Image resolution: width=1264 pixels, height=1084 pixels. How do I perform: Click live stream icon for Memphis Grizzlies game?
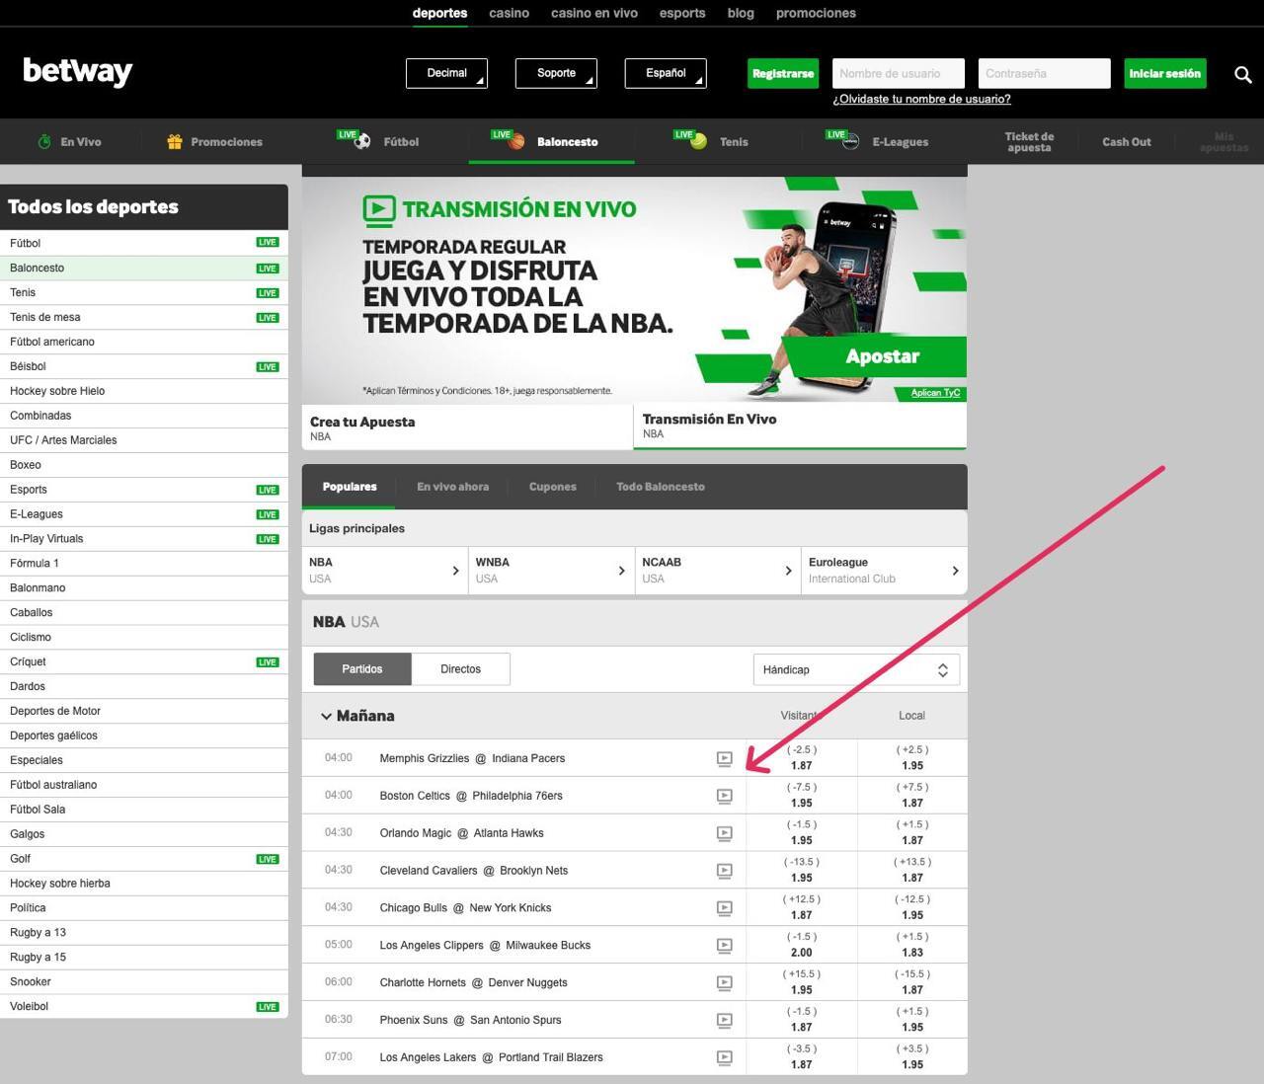pos(724,758)
